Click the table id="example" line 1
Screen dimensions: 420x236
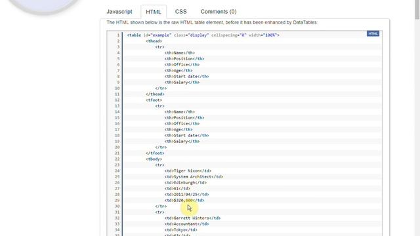tap(203, 35)
